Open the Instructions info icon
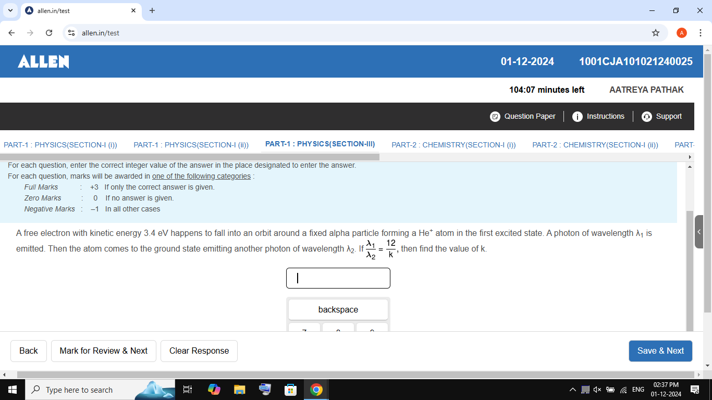This screenshot has width=712, height=400. (577, 117)
